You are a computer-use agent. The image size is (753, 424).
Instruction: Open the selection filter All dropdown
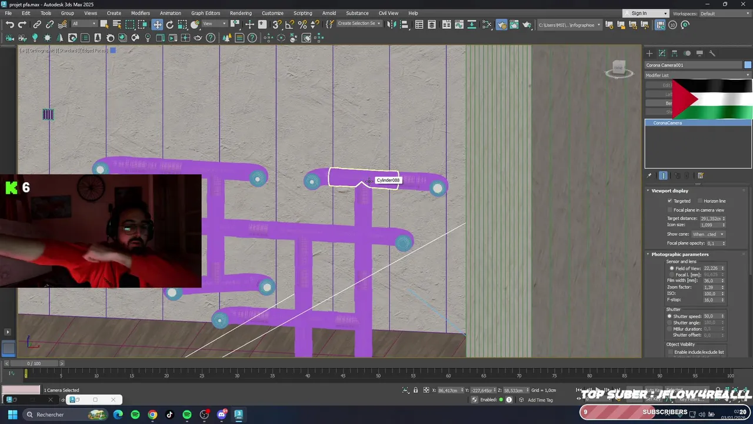84,24
